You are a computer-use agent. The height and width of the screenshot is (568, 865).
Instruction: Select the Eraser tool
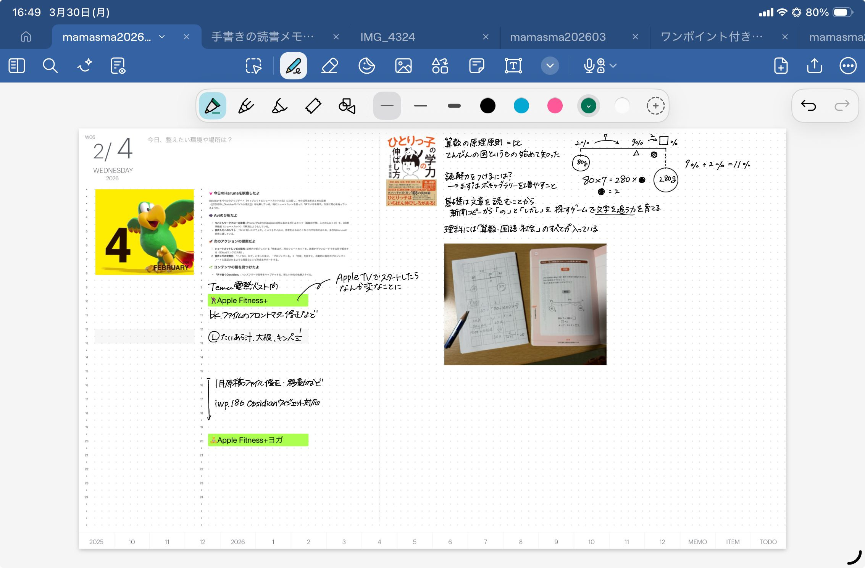(330, 66)
